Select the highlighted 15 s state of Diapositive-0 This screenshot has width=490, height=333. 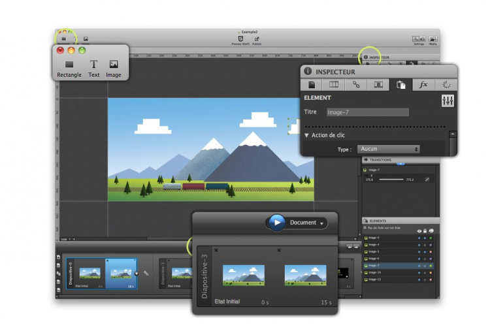121,273
